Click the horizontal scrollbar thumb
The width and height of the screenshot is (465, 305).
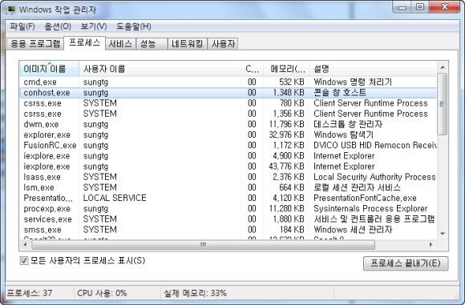[x=203, y=245]
